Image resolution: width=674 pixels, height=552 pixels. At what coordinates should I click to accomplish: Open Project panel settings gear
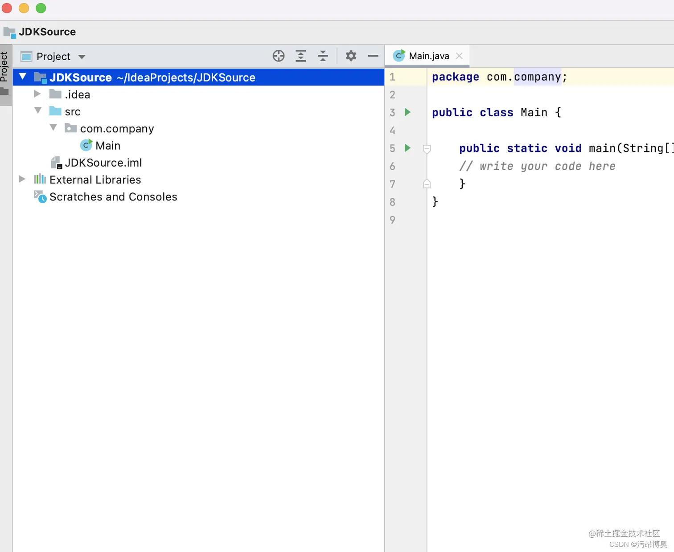[x=351, y=56]
